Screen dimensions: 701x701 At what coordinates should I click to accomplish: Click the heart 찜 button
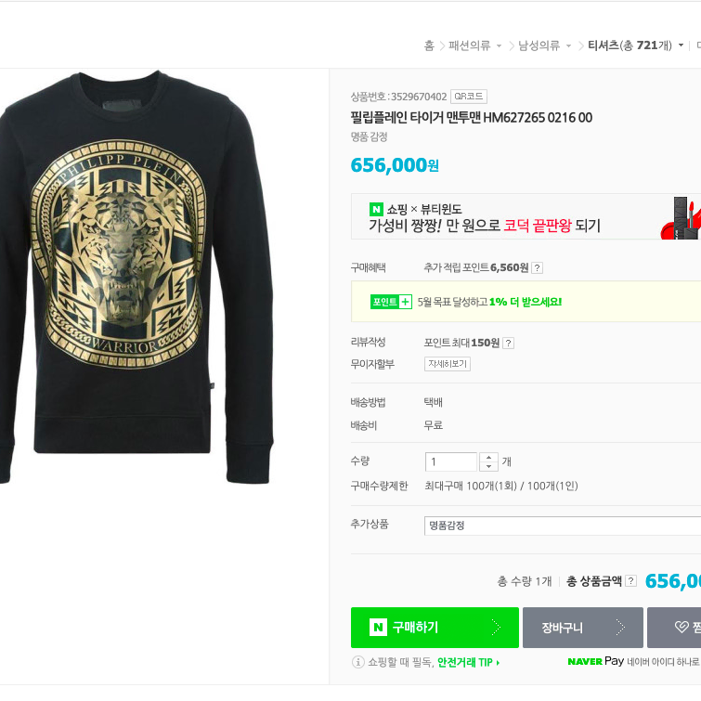[674, 628]
